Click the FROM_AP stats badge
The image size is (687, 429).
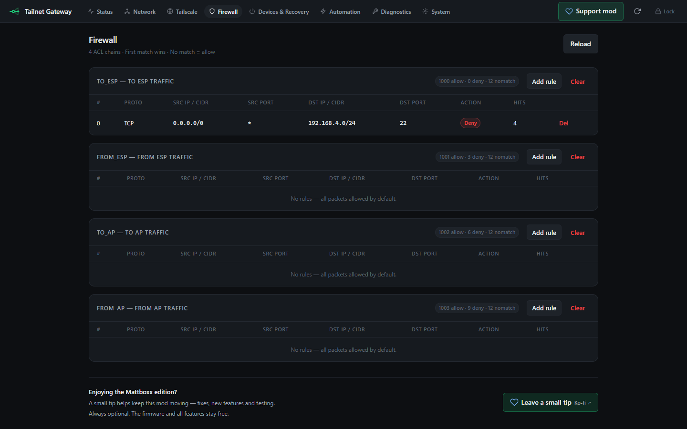coord(477,308)
